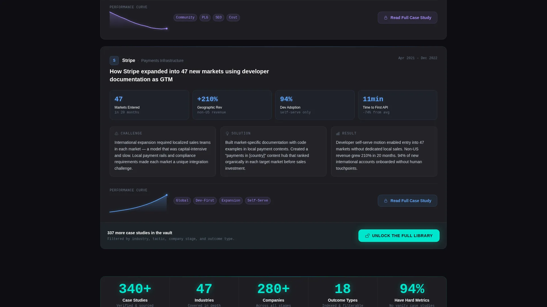Click the unlock icon in Unlock the Full Library

click(x=368, y=236)
